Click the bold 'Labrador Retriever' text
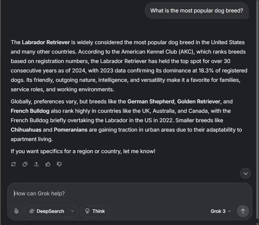Viewport: 259px width, 225px height. (x=46, y=42)
